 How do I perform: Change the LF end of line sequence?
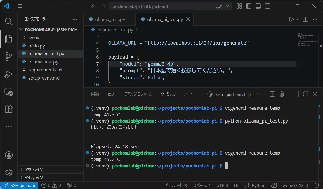pos(236,185)
